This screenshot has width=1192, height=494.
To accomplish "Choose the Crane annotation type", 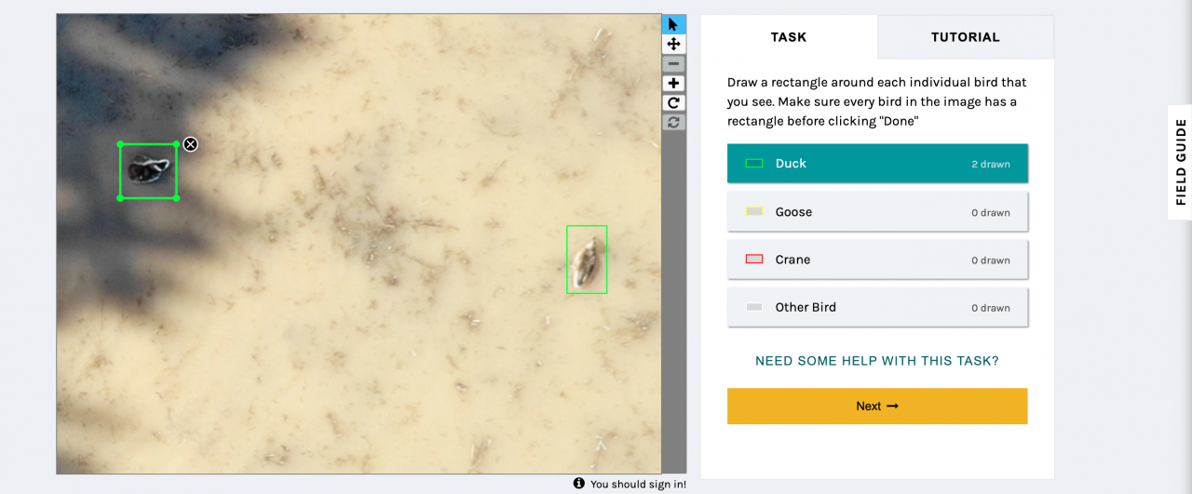I will 877,260.
